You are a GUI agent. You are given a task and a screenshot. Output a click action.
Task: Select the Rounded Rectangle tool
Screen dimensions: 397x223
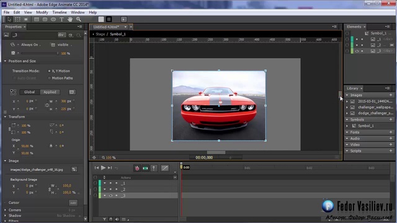(45, 19)
